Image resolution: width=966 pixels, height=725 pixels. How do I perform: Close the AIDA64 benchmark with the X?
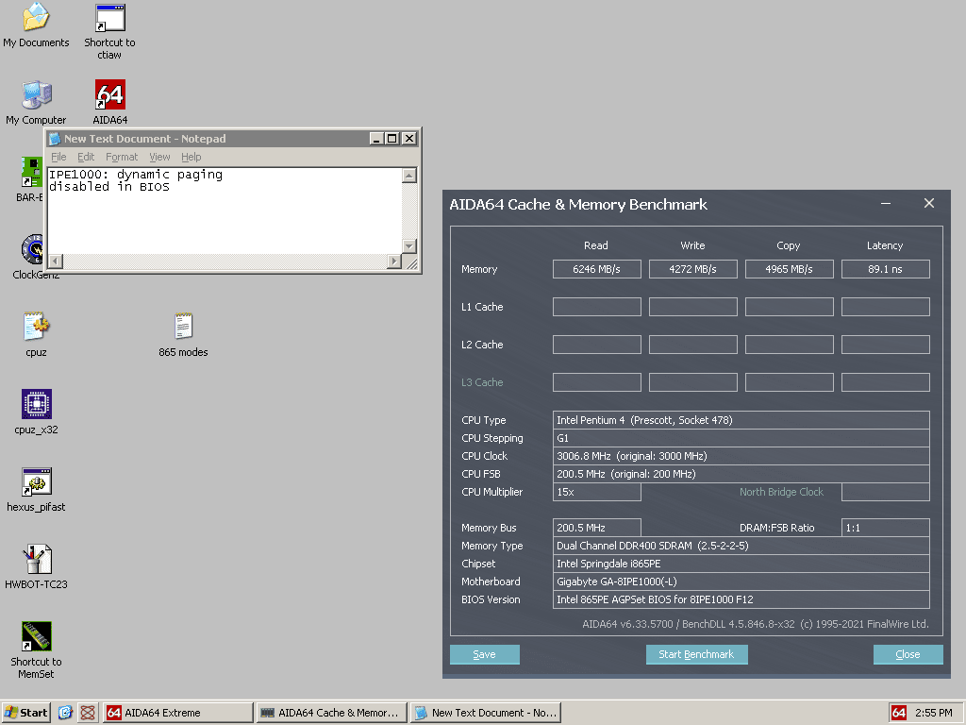[929, 204]
